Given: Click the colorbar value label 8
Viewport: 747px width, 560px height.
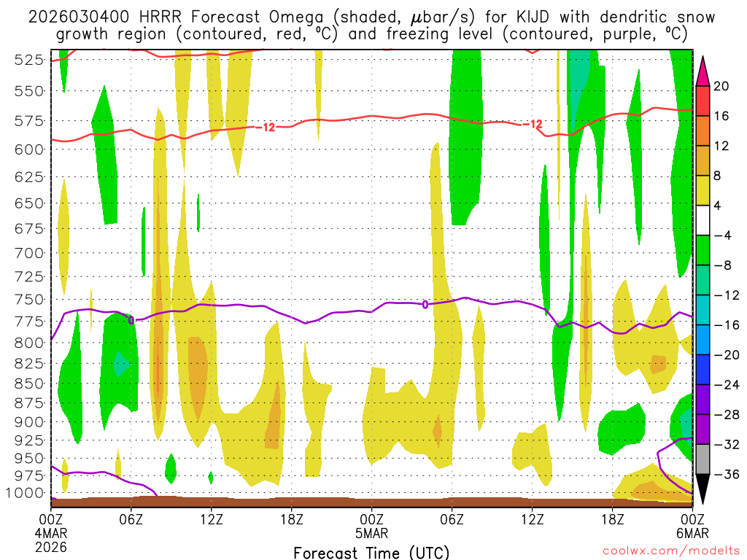Looking at the screenshot, I should click(717, 176).
